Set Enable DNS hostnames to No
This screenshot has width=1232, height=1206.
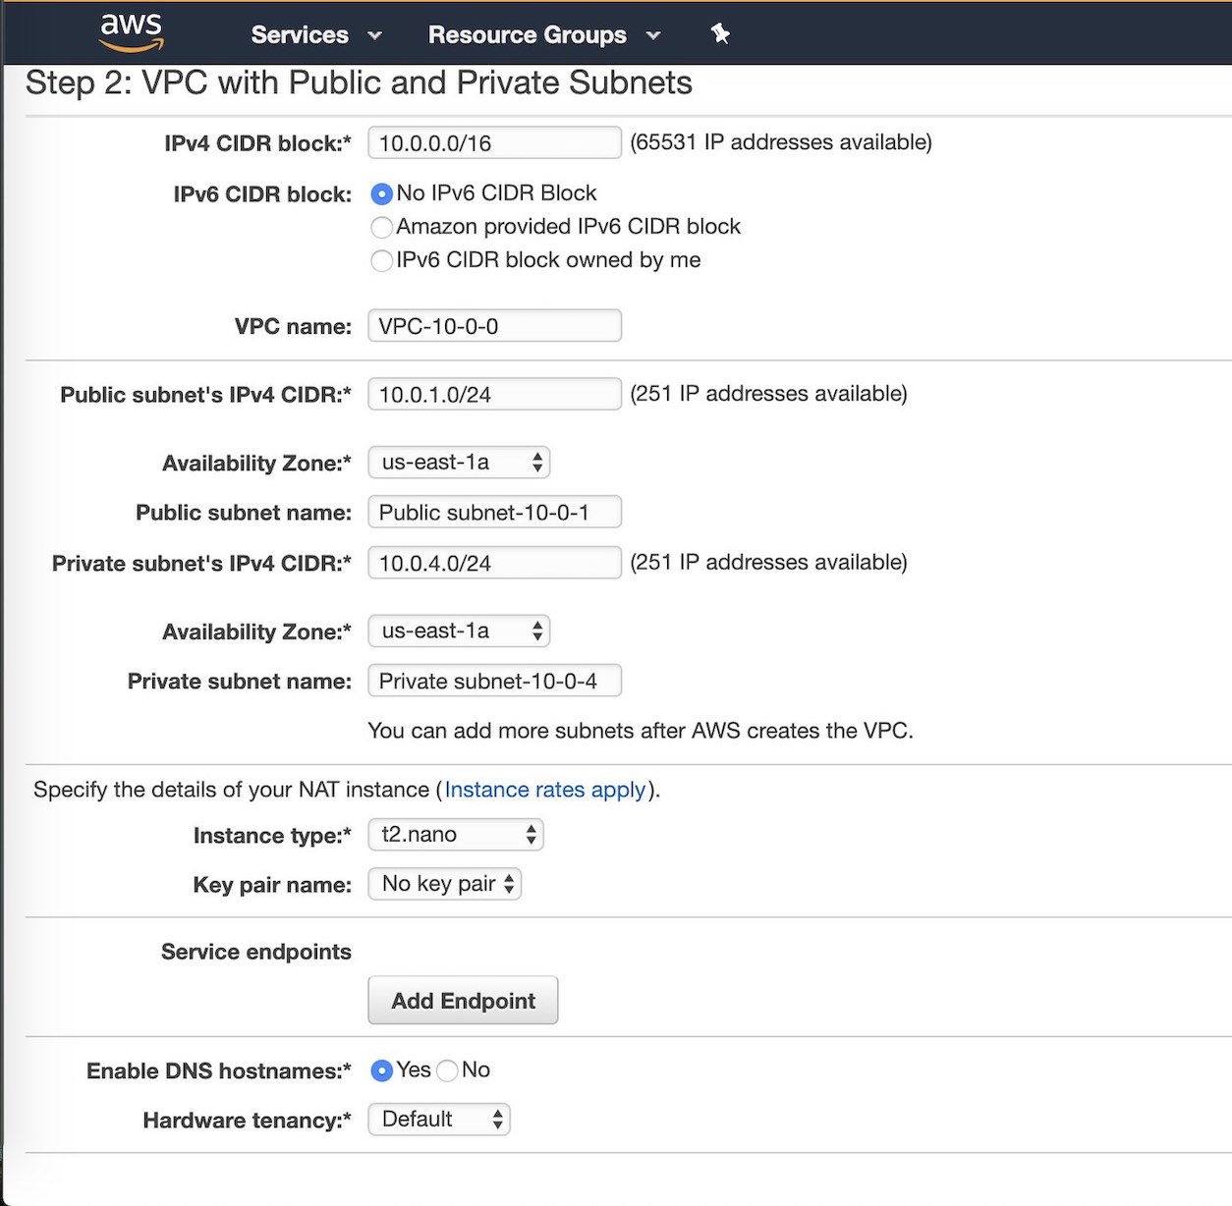tap(447, 1070)
